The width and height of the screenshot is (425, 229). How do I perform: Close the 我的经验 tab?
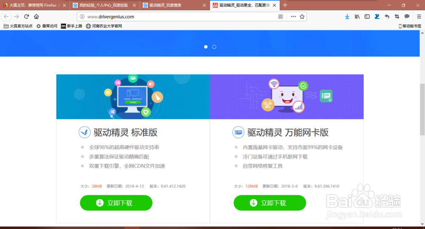134,5
